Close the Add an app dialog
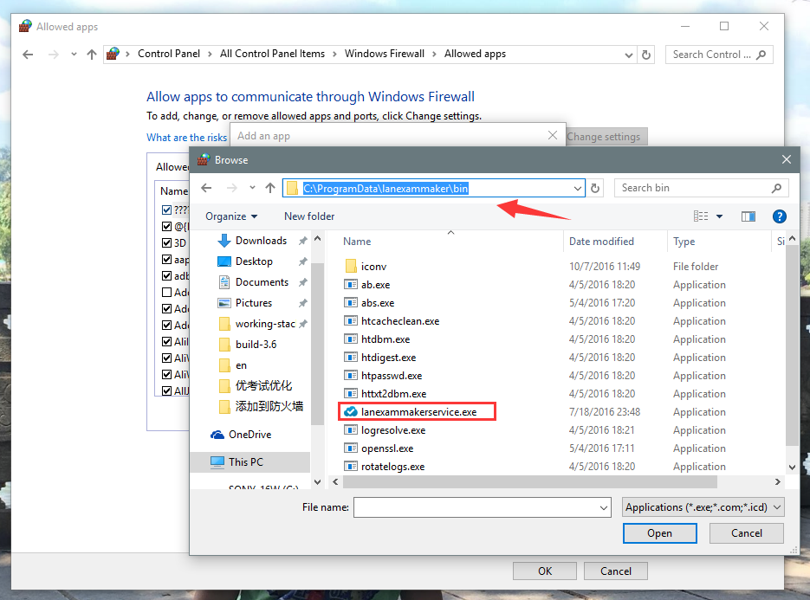This screenshot has width=810, height=600. click(552, 135)
